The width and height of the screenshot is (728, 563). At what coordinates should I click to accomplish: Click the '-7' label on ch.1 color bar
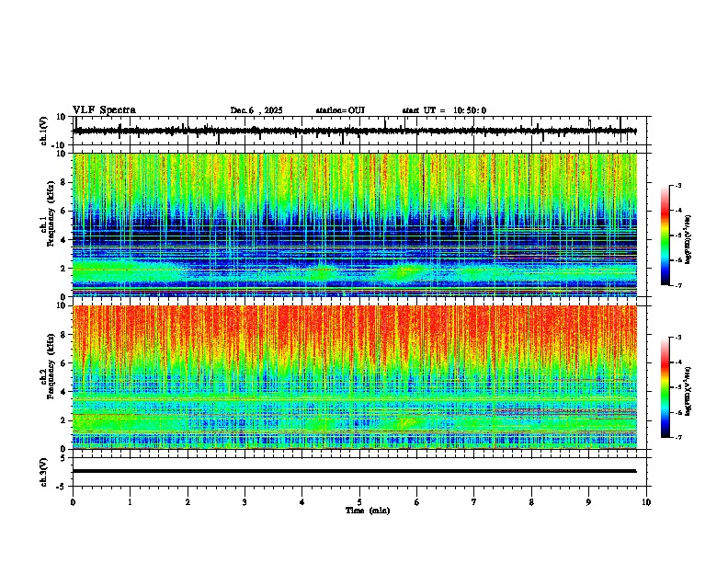tap(678, 285)
